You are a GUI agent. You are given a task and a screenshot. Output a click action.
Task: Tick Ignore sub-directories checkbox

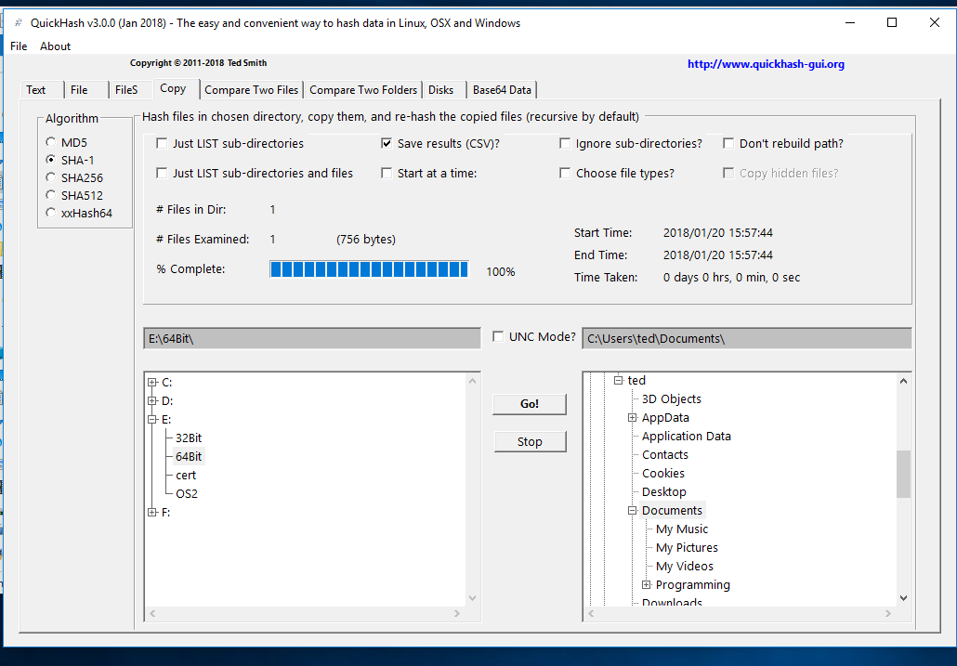click(x=565, y=144)
